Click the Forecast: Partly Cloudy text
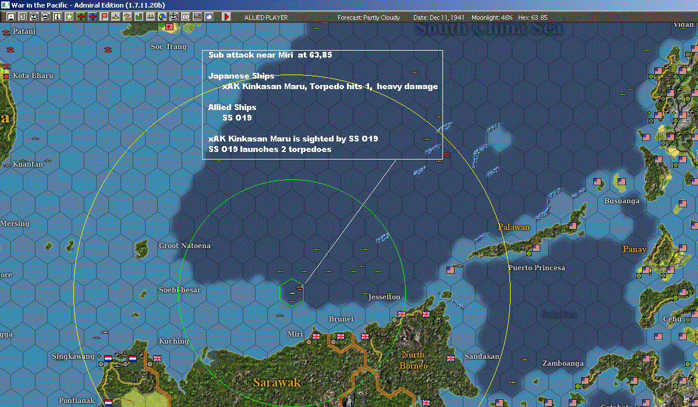698x407 pixels. (x=369, y=17)
